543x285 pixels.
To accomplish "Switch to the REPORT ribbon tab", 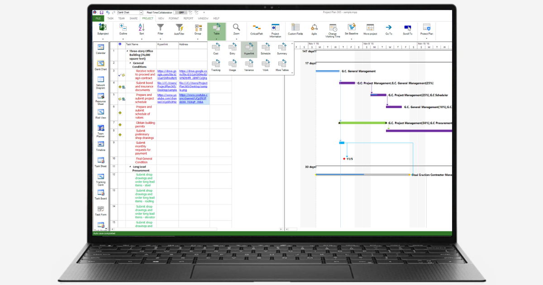I will click(x=188, y=19).
